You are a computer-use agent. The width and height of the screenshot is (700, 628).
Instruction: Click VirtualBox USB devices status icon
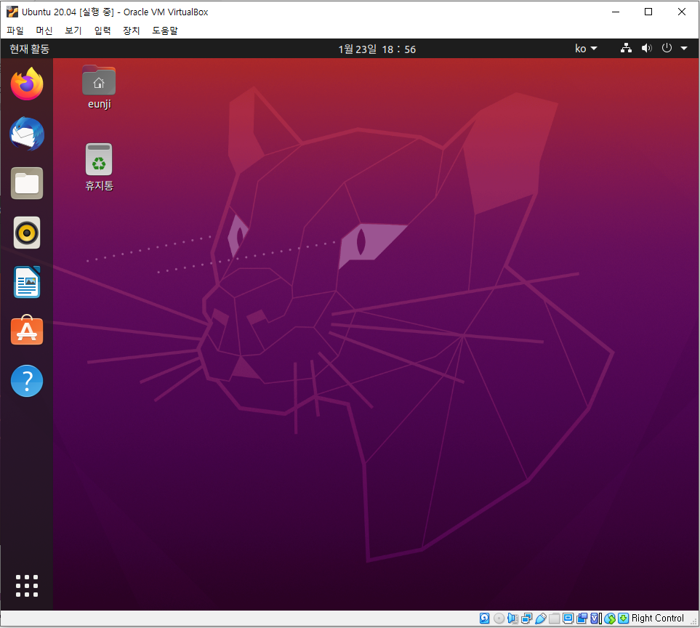(x=541, y=618)
